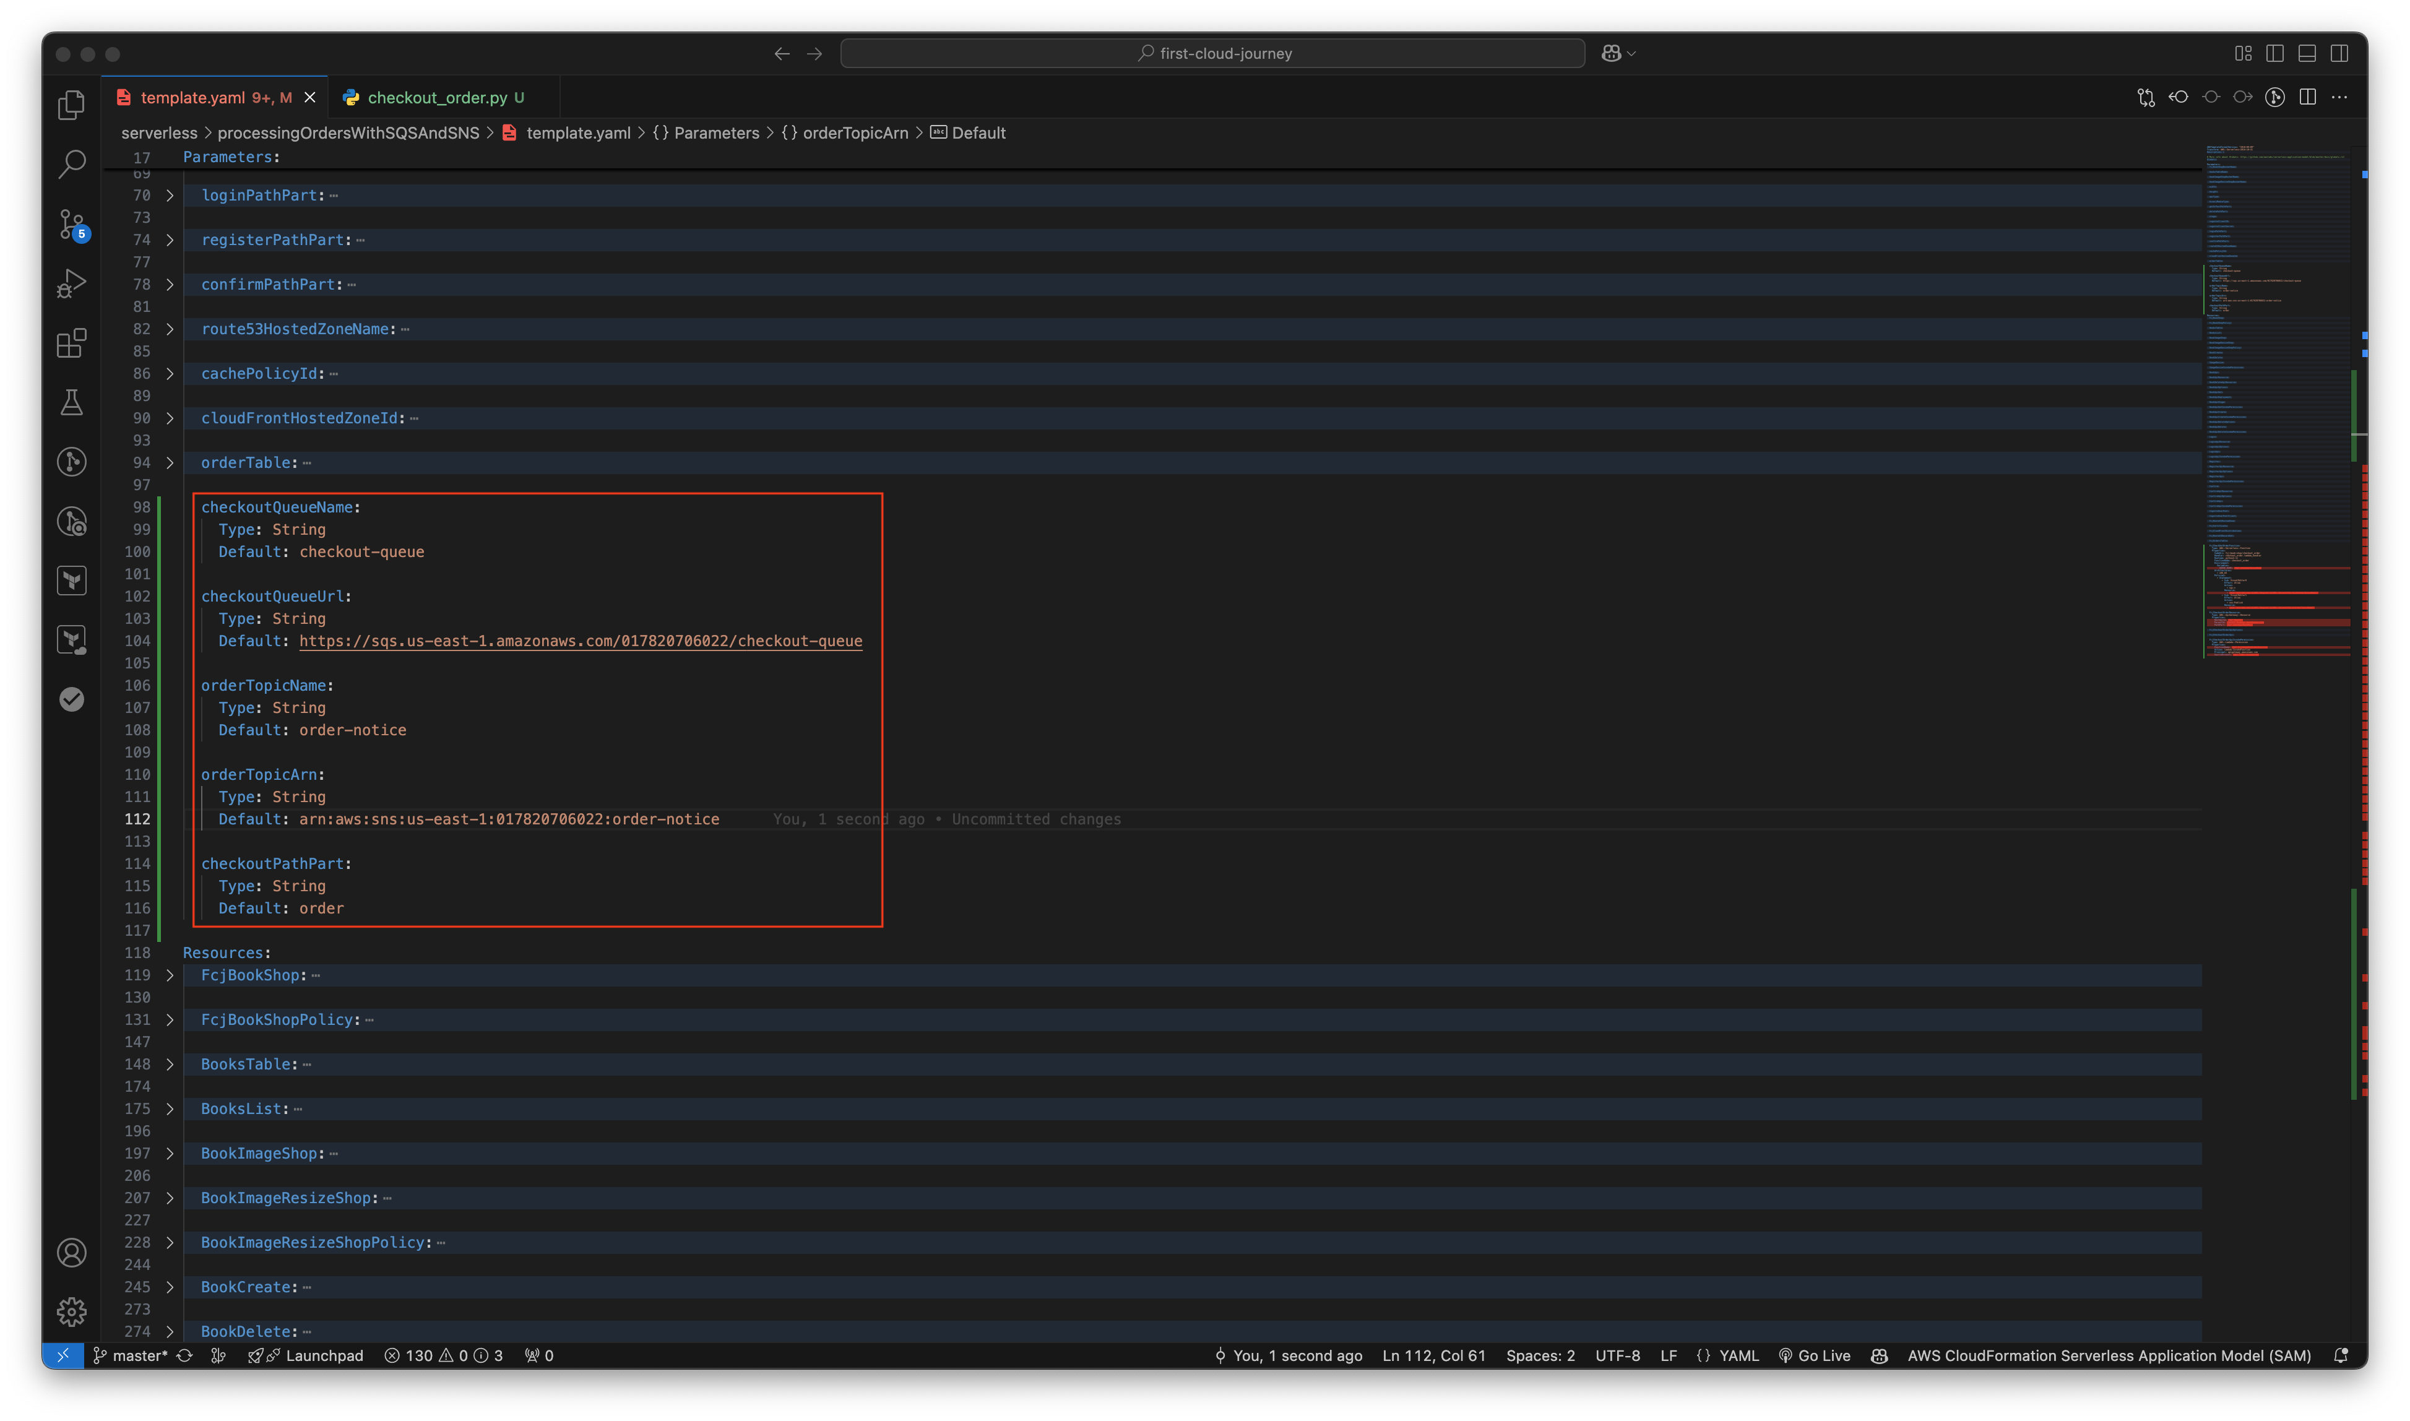Expand the folded loginPathPart parameter
Screen dimensions: 2410x1421
pos(170,196)
